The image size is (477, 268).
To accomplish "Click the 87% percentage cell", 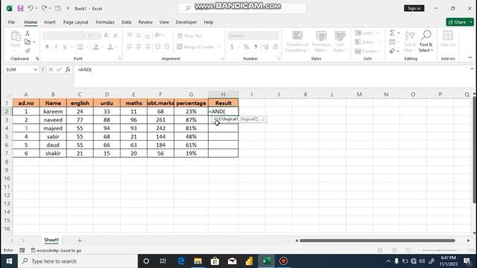I will tap(191, 120).
